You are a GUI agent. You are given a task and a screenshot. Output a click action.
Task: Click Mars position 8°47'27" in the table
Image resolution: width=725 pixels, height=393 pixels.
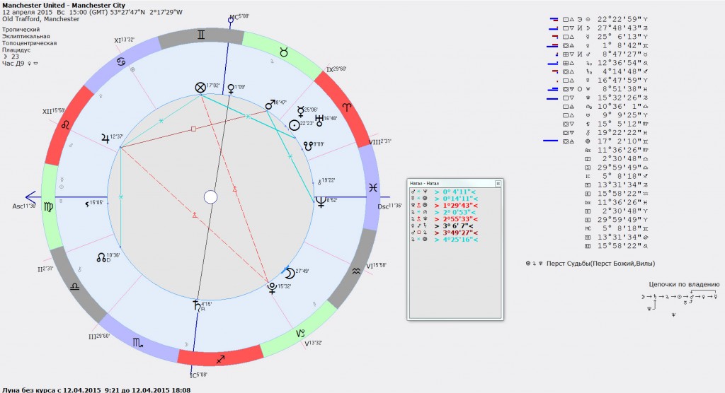[x=620, y=54]
